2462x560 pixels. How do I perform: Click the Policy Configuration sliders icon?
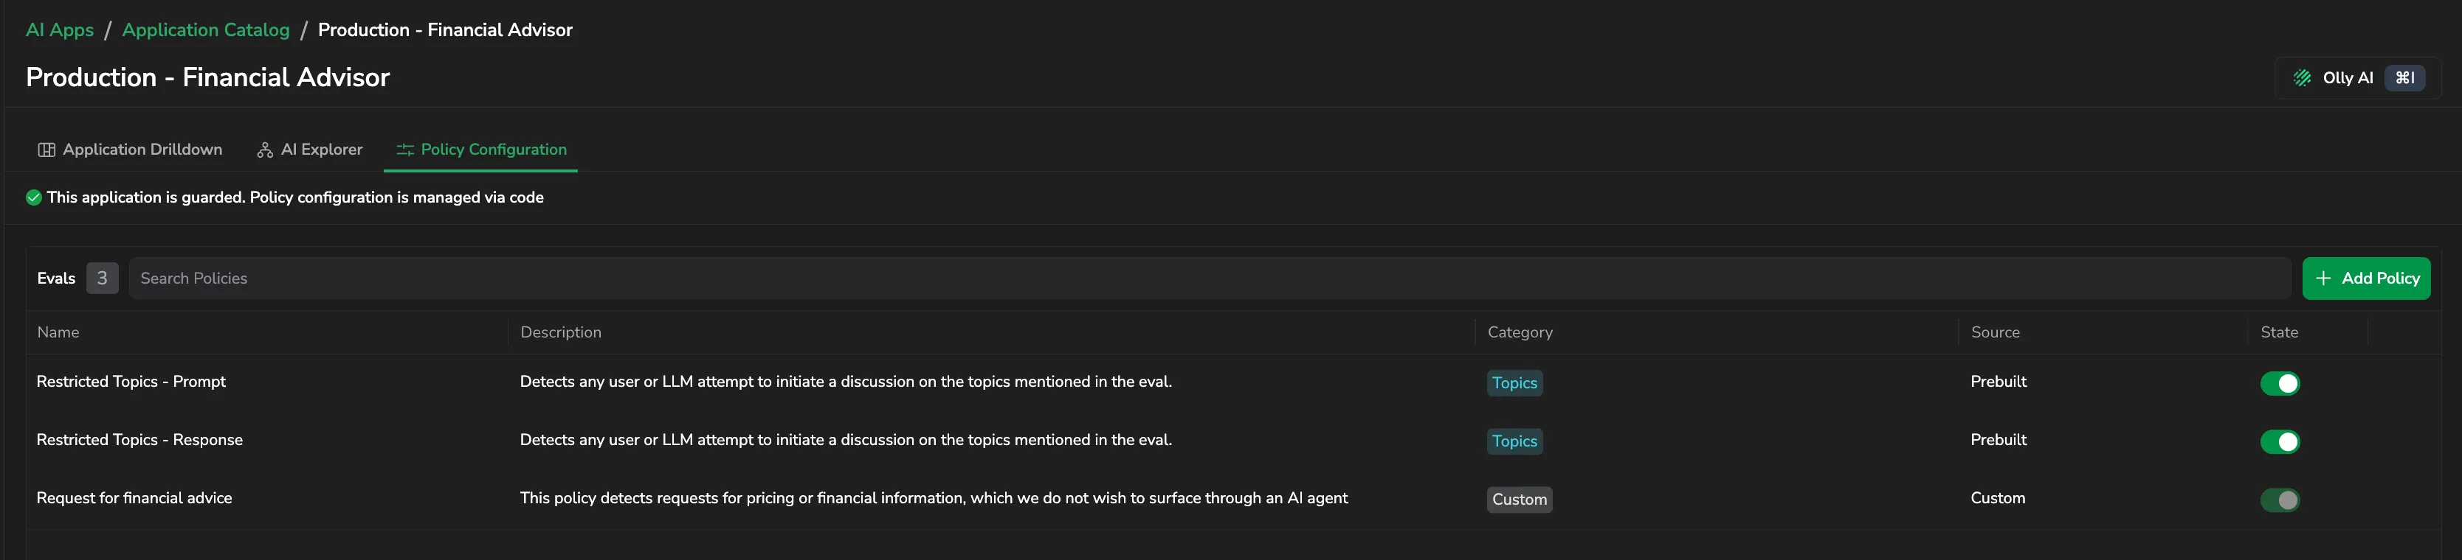point(405,150)
